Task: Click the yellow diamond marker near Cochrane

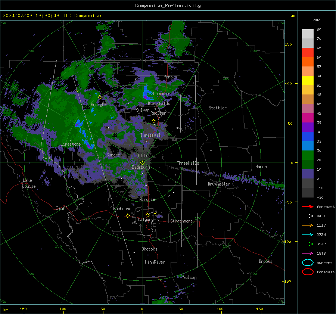Action: coord(128,216)
